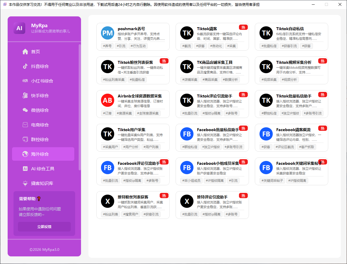The image size is (347, 264).
Task: Open the 抖音综合 section
Action: point(43,66)
